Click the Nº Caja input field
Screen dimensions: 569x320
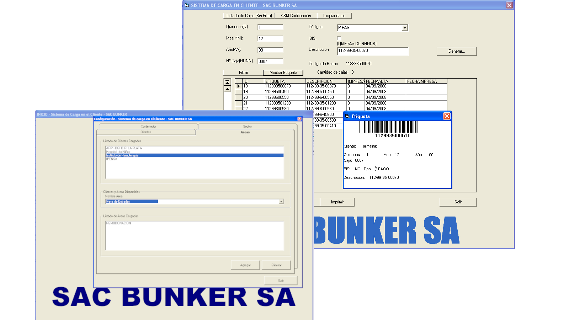tap(270, 62)
